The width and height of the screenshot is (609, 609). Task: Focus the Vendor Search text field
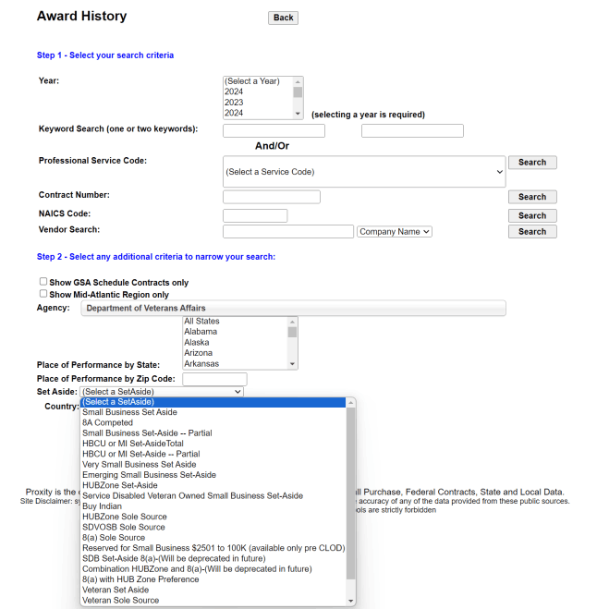coord(288,231)
